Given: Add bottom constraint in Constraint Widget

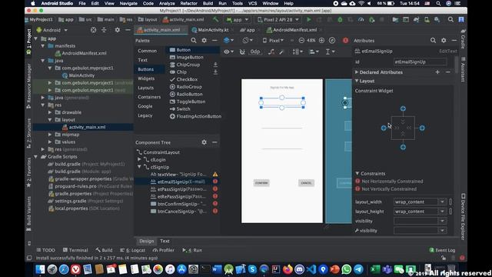Looking at the screenshot, I should pyautogui.click(x=403, y=147).
